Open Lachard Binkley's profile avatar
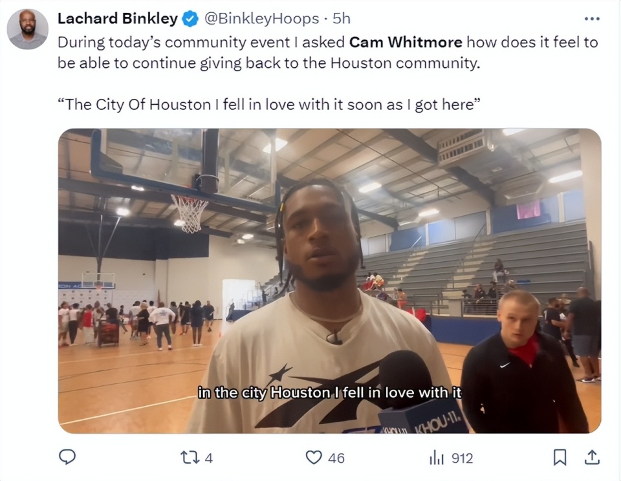This screenshot has width=621, height=481. tap(28, 29)
